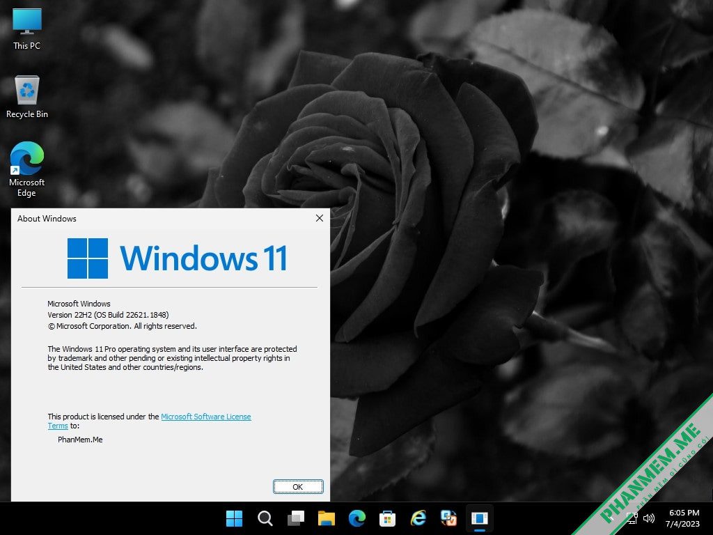Close the About Windows dialog with X

click(x=320, y=218)
